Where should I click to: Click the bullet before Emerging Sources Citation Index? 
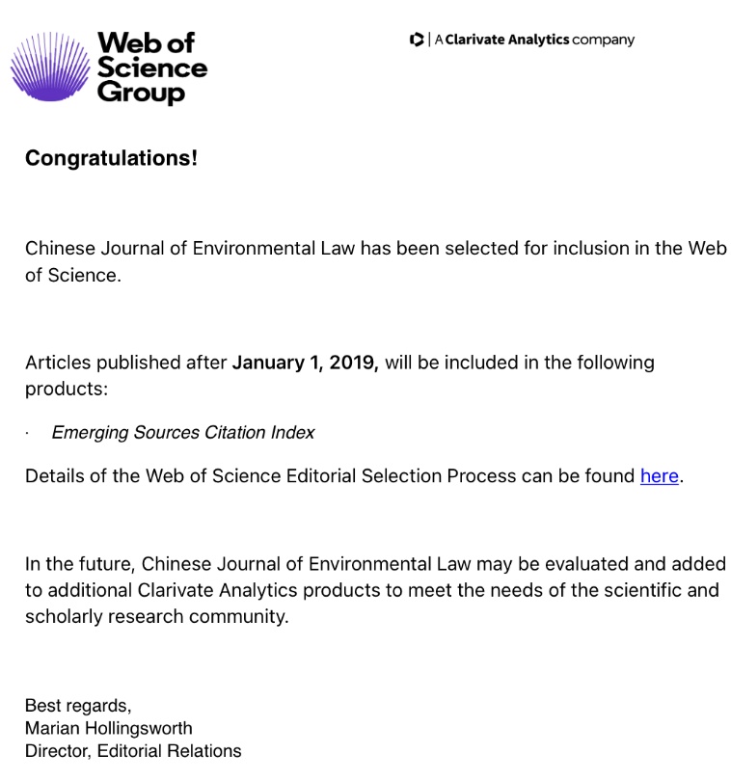click(x=28, y=433)
